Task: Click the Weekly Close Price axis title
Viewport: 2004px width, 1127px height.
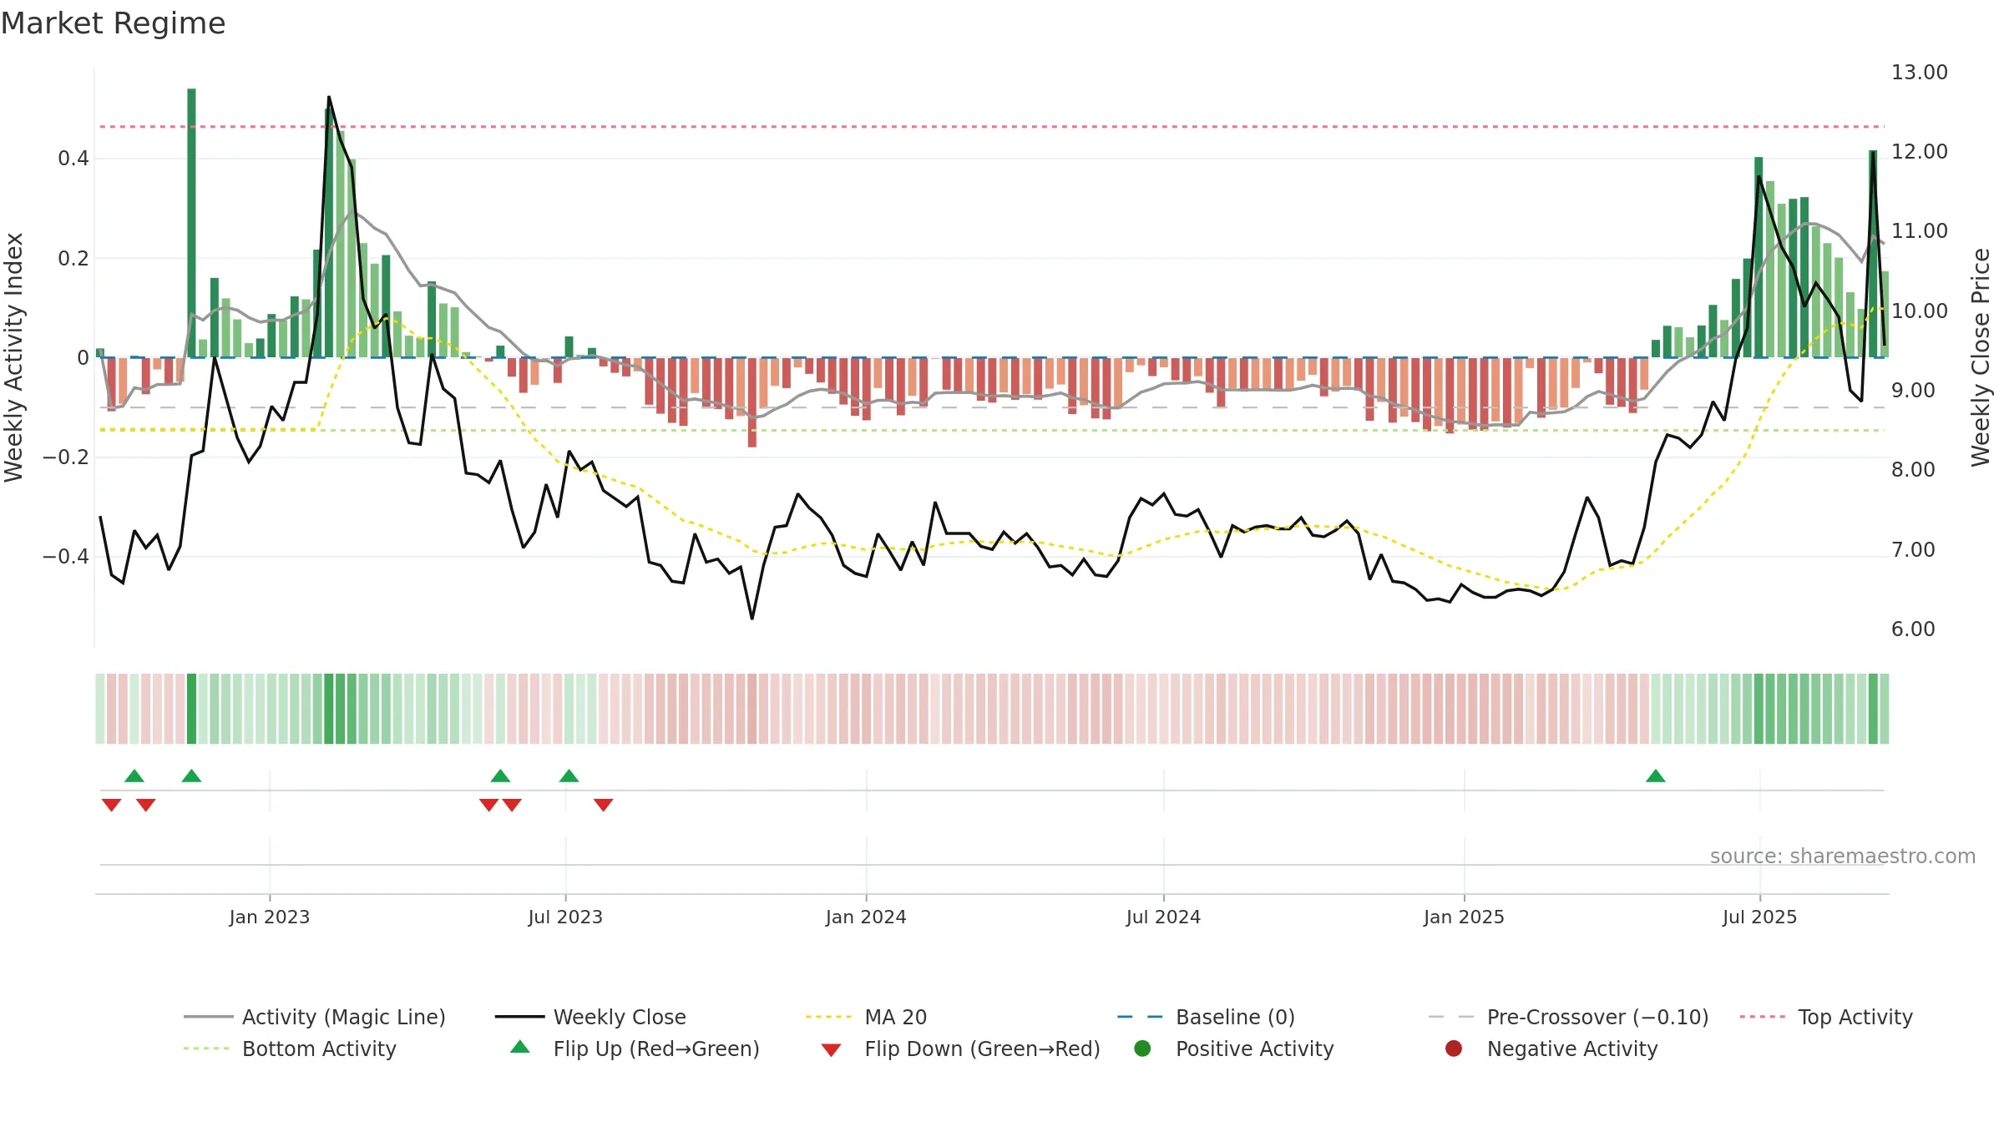Action: [x=1981, y=357]
